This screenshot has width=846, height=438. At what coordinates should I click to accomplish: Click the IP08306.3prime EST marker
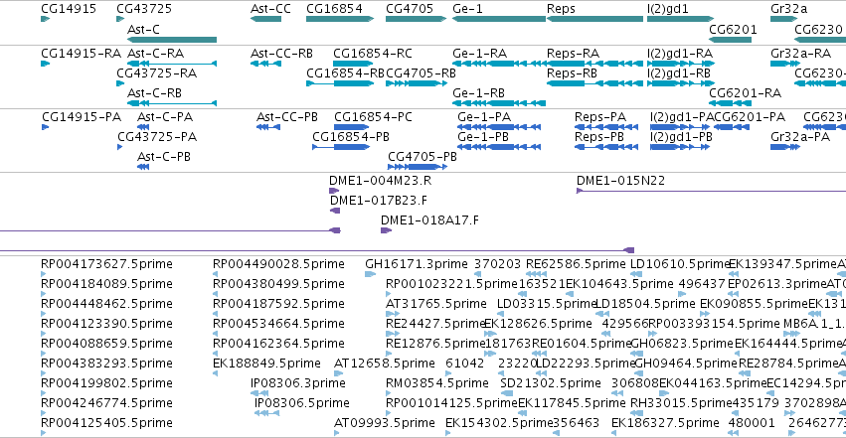coord(259,393)
